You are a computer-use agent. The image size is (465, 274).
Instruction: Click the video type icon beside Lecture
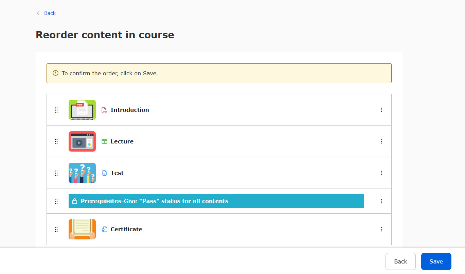[x=105, y=141]
